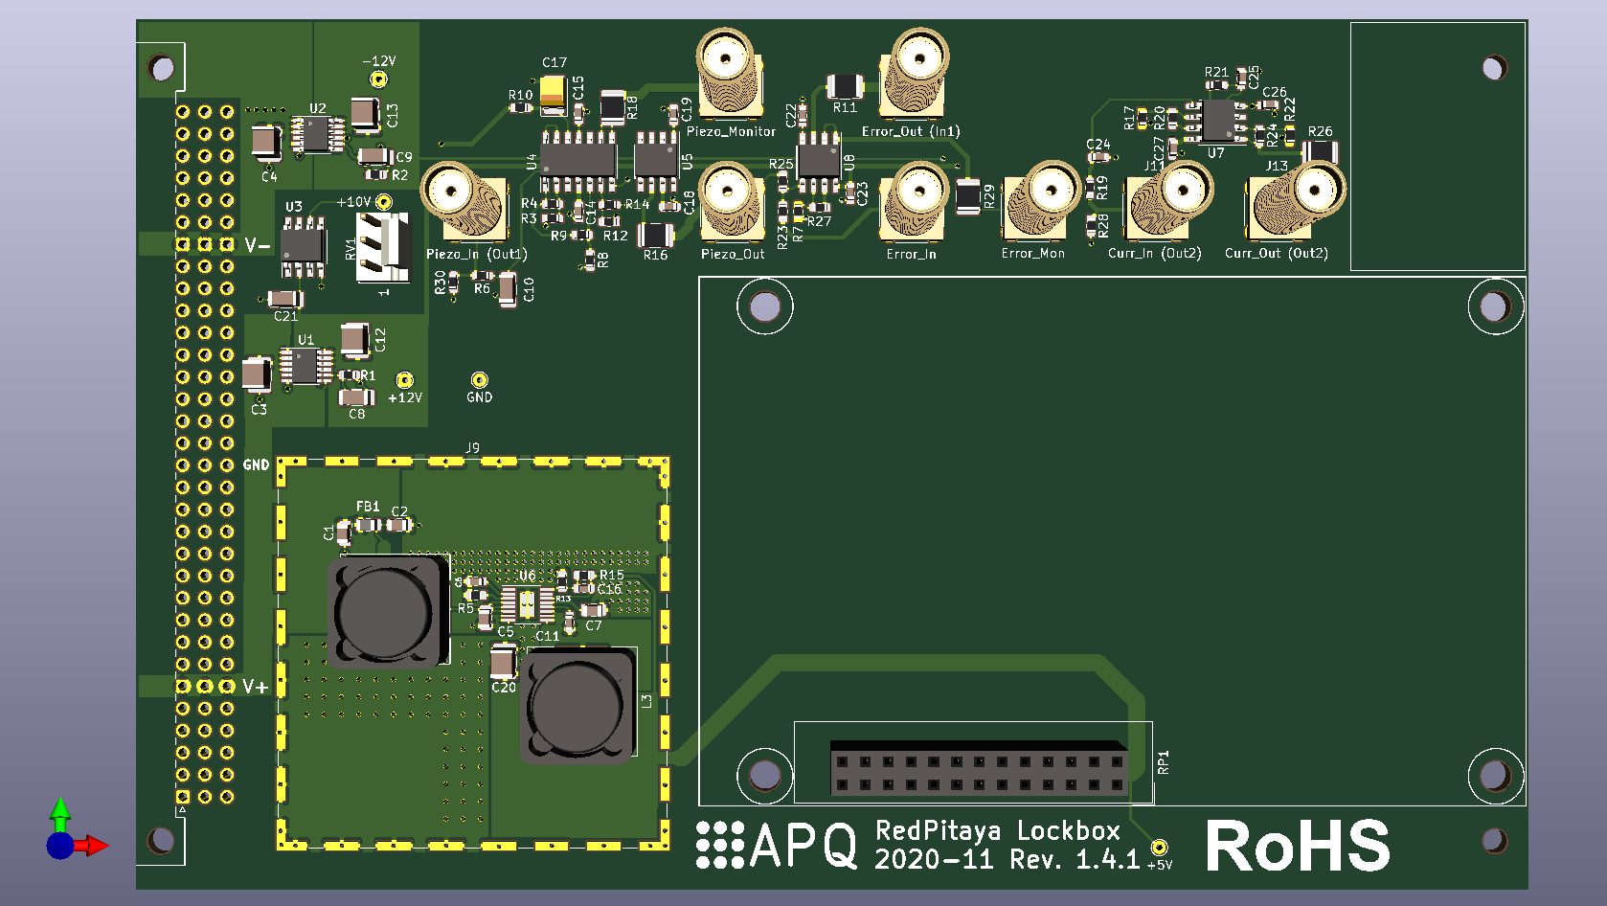The image size is (1607, 906).
Task: Select the U8 chip
Action: click(820, 160)
